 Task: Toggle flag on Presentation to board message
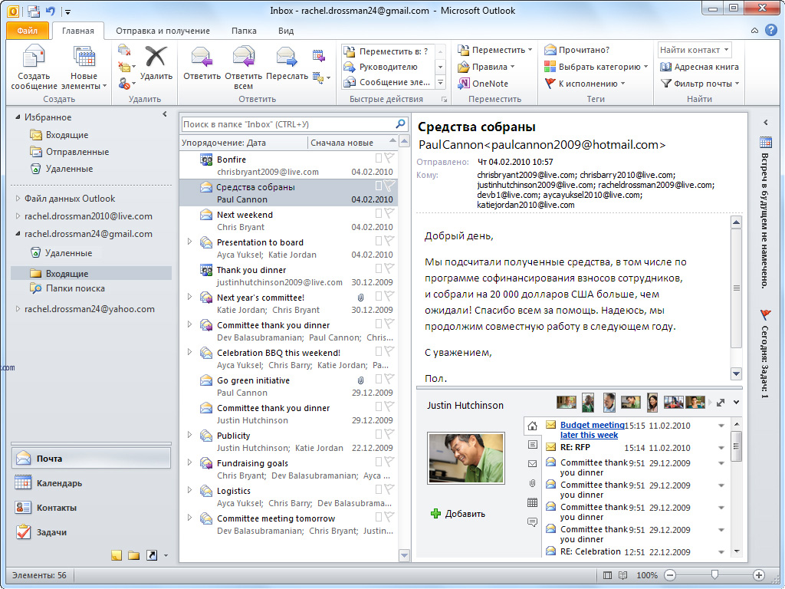(389, 241)
